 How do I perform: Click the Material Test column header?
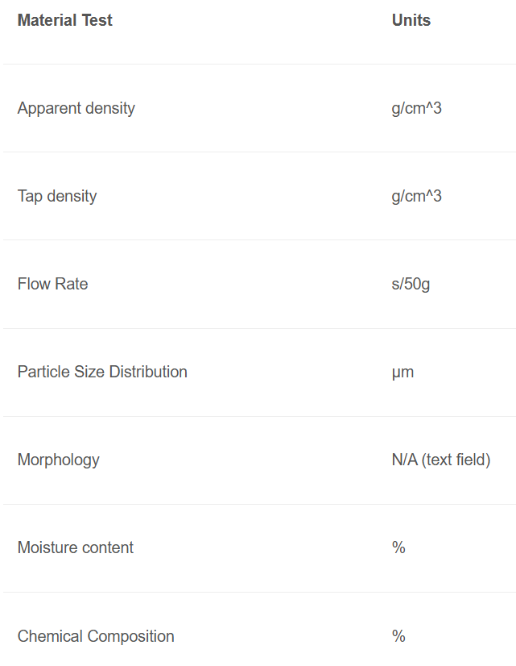click(x=65, y=20)
